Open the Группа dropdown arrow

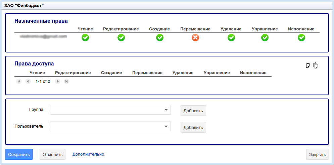pyautogui.click(x=166, y=110)
